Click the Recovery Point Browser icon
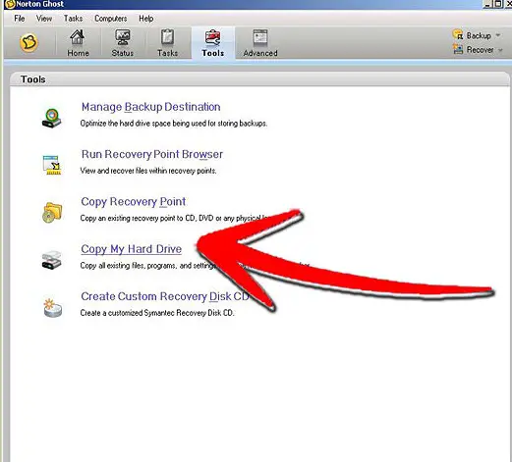This screenshot has width=512, height=462. point(52,165)
